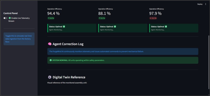The width and height of the screenshot is (210, 96).
Task: Click the checkmark icon in third Status Optimal card
Action: (x=166, y=26)
